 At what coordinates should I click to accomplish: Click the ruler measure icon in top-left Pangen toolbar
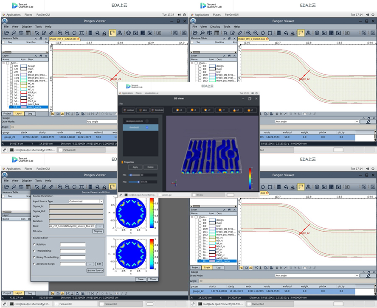(x=51, y=33)
